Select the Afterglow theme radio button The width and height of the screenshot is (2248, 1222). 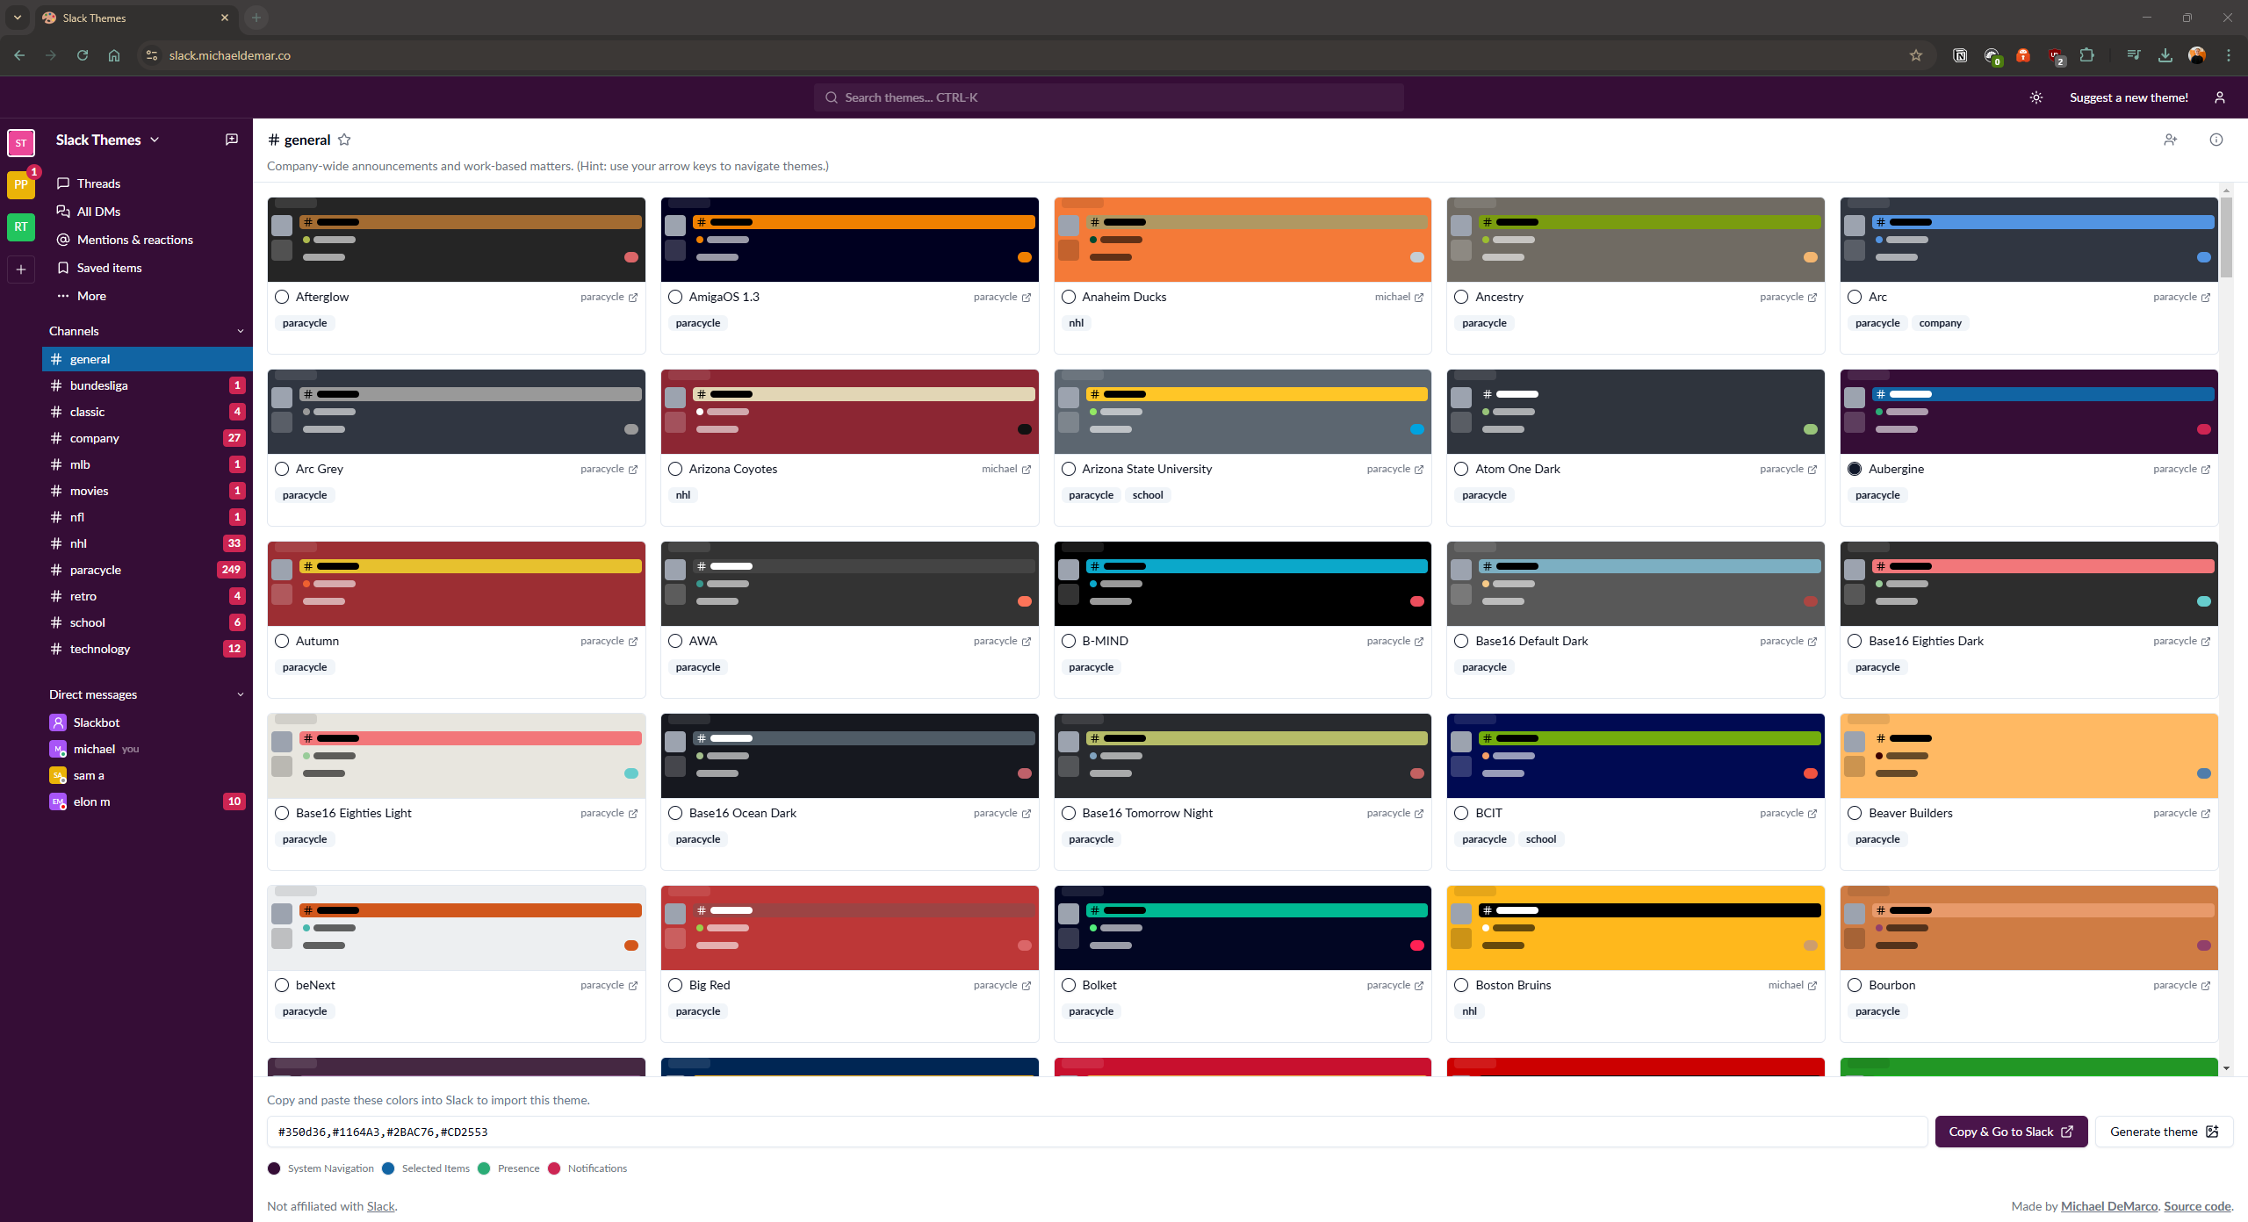tap(282, 297)
